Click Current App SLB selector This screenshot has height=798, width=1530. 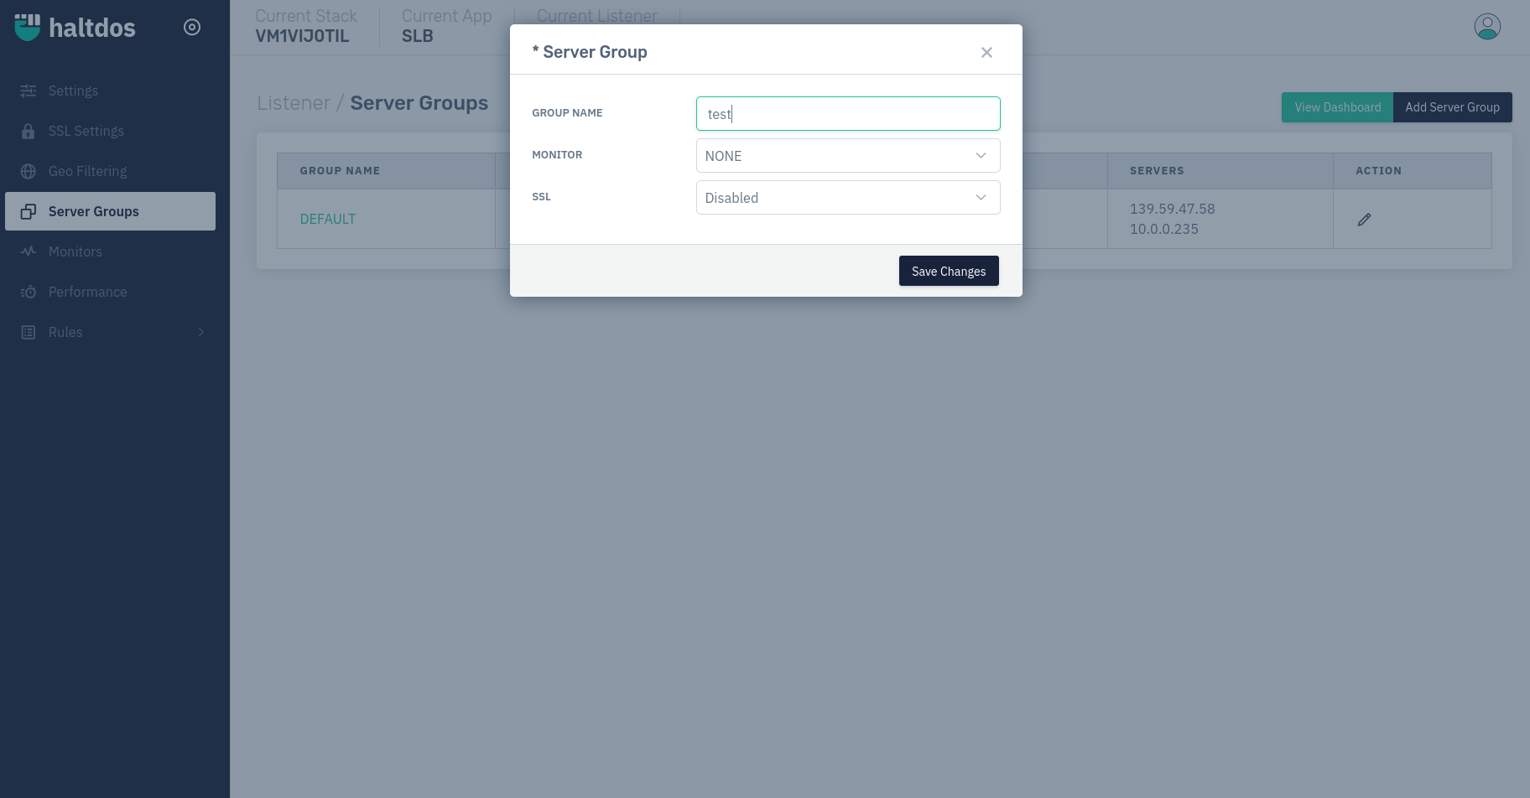[x=446, y=27]
